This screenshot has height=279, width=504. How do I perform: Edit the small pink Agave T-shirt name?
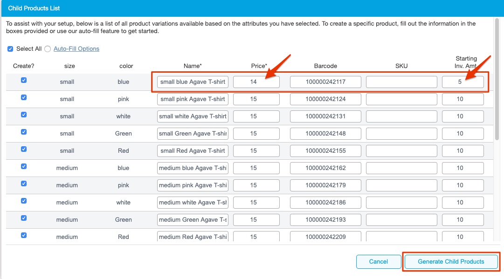point(193,99)
